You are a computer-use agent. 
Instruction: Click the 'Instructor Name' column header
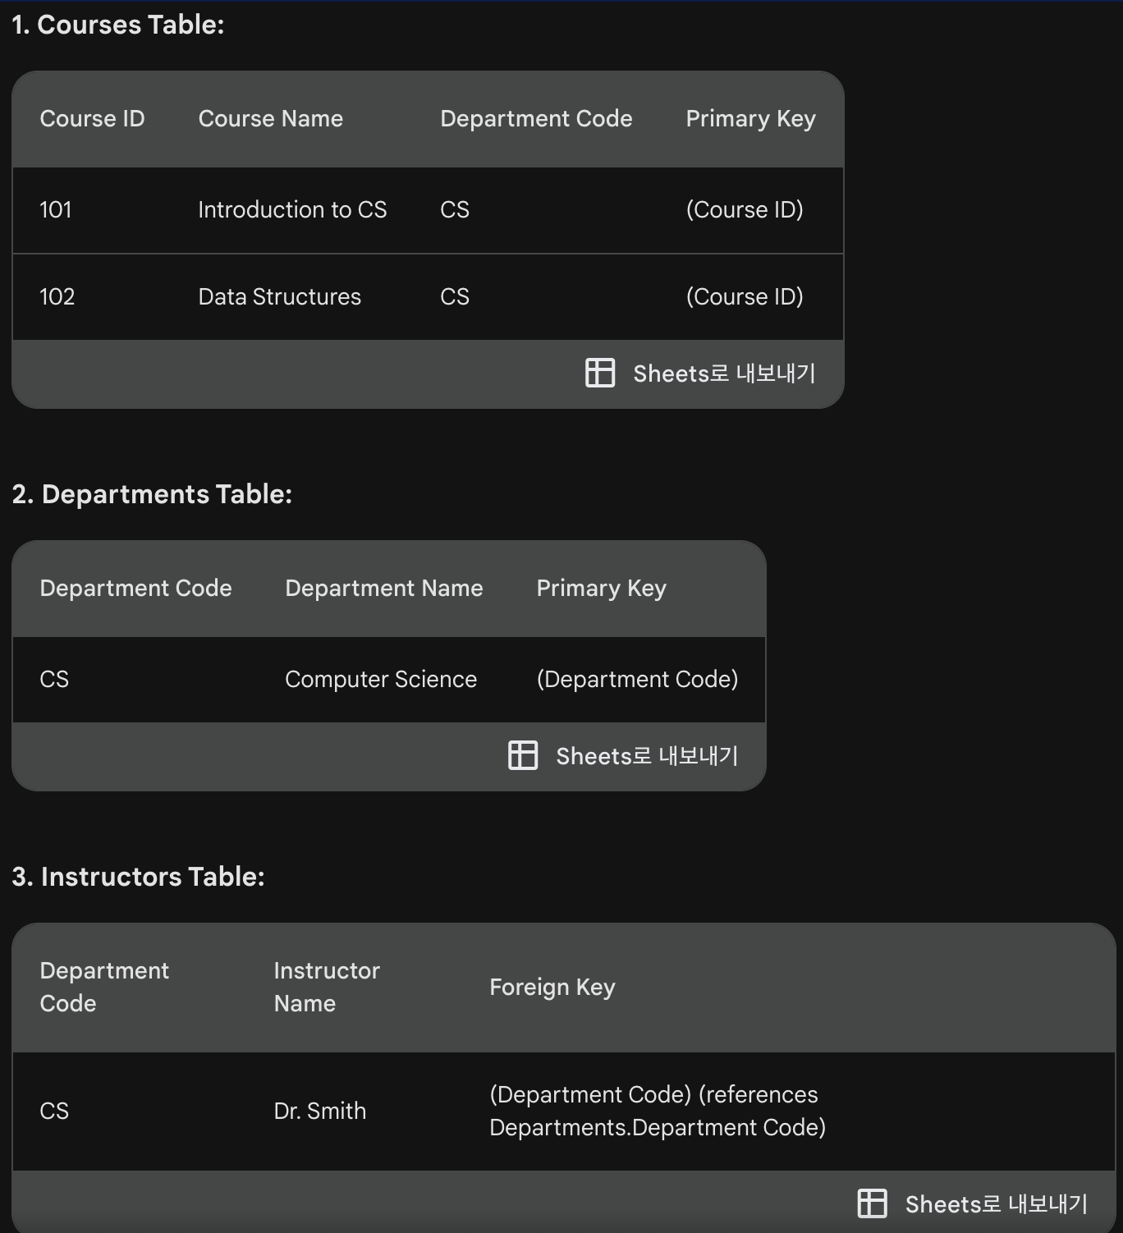(327, 987)
